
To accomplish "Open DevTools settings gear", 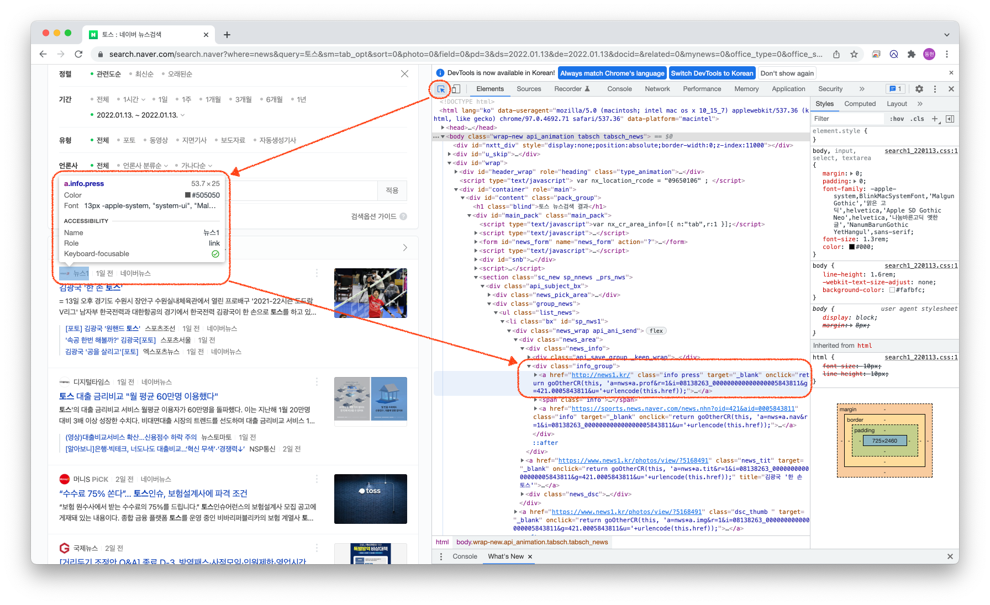I will [x=919, y=89].
